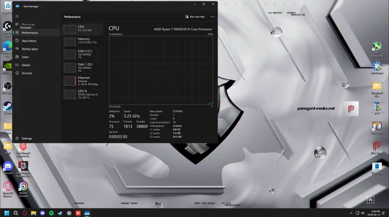The width and height of the screenshot is (389, 217).
Task: Open the Recycle Bin on desktop
Action: coord(7,7)
